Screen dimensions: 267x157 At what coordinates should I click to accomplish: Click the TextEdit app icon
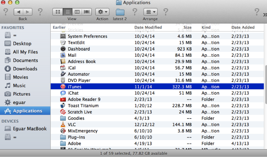click(x=63, y=43)
